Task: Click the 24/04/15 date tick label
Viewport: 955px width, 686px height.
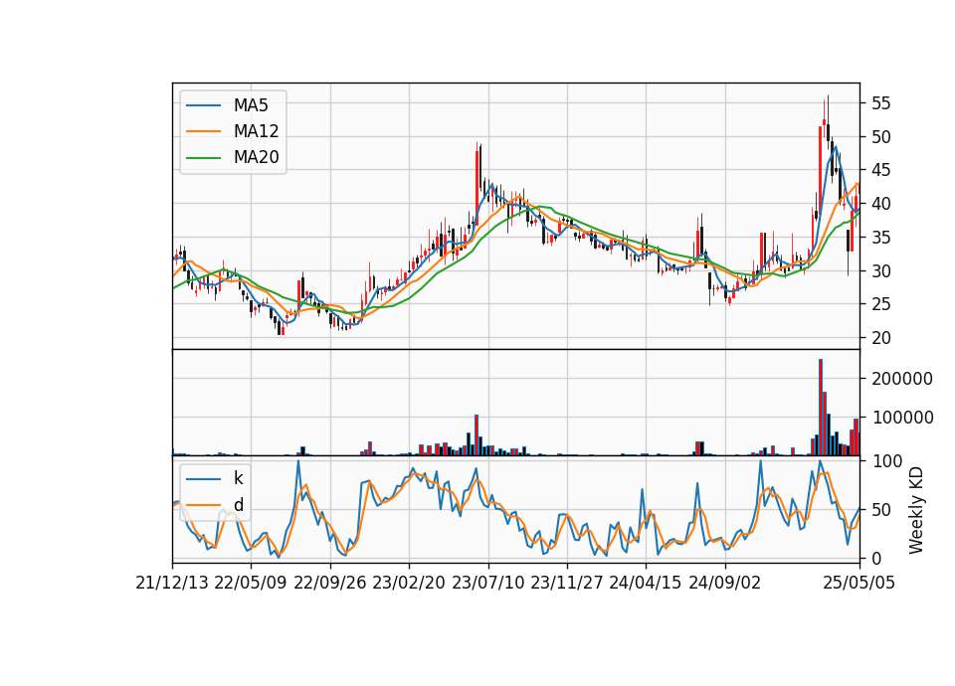Action: coord(645,583)
